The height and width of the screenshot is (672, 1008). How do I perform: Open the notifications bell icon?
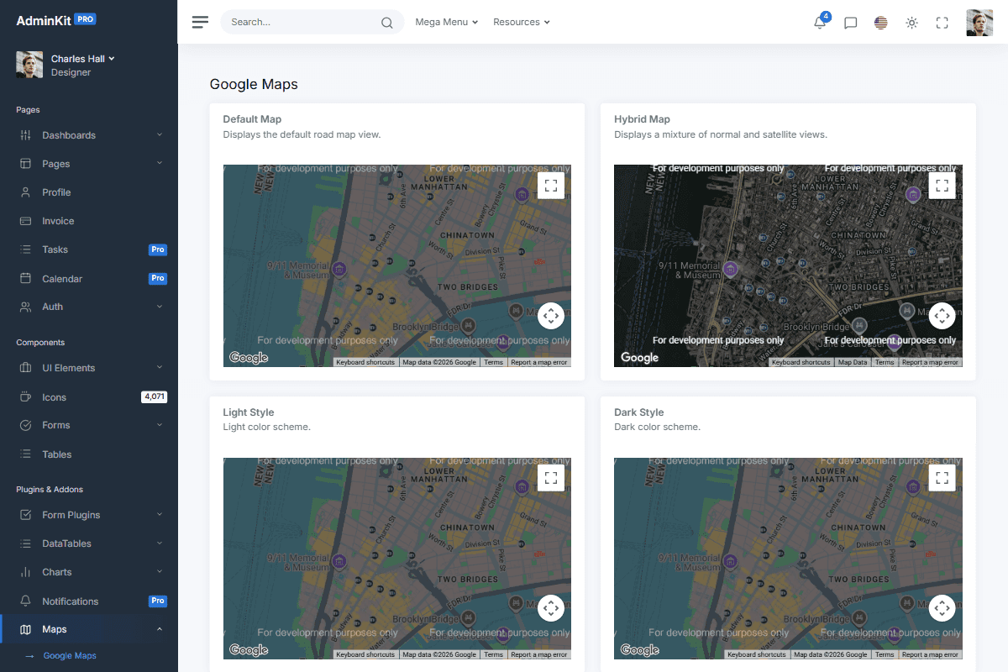coord(820,23)
